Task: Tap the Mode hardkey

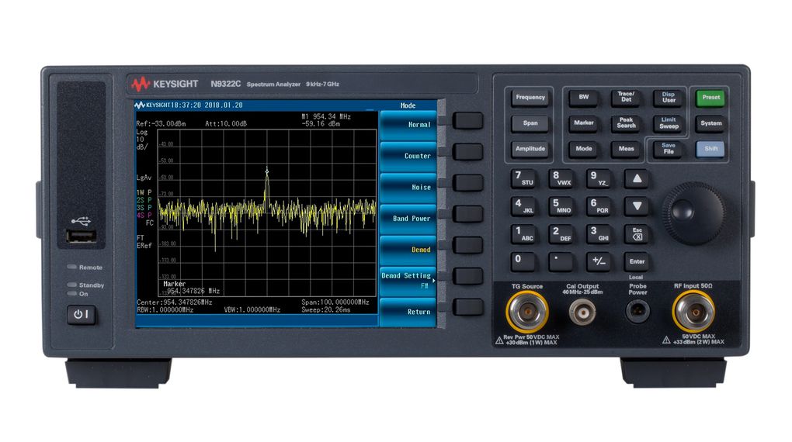Action: click(x=583, y=149)
